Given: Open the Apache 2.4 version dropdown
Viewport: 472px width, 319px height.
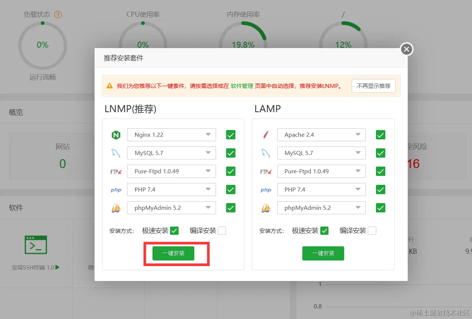Looking at the screenshot, I should point(321,135).
